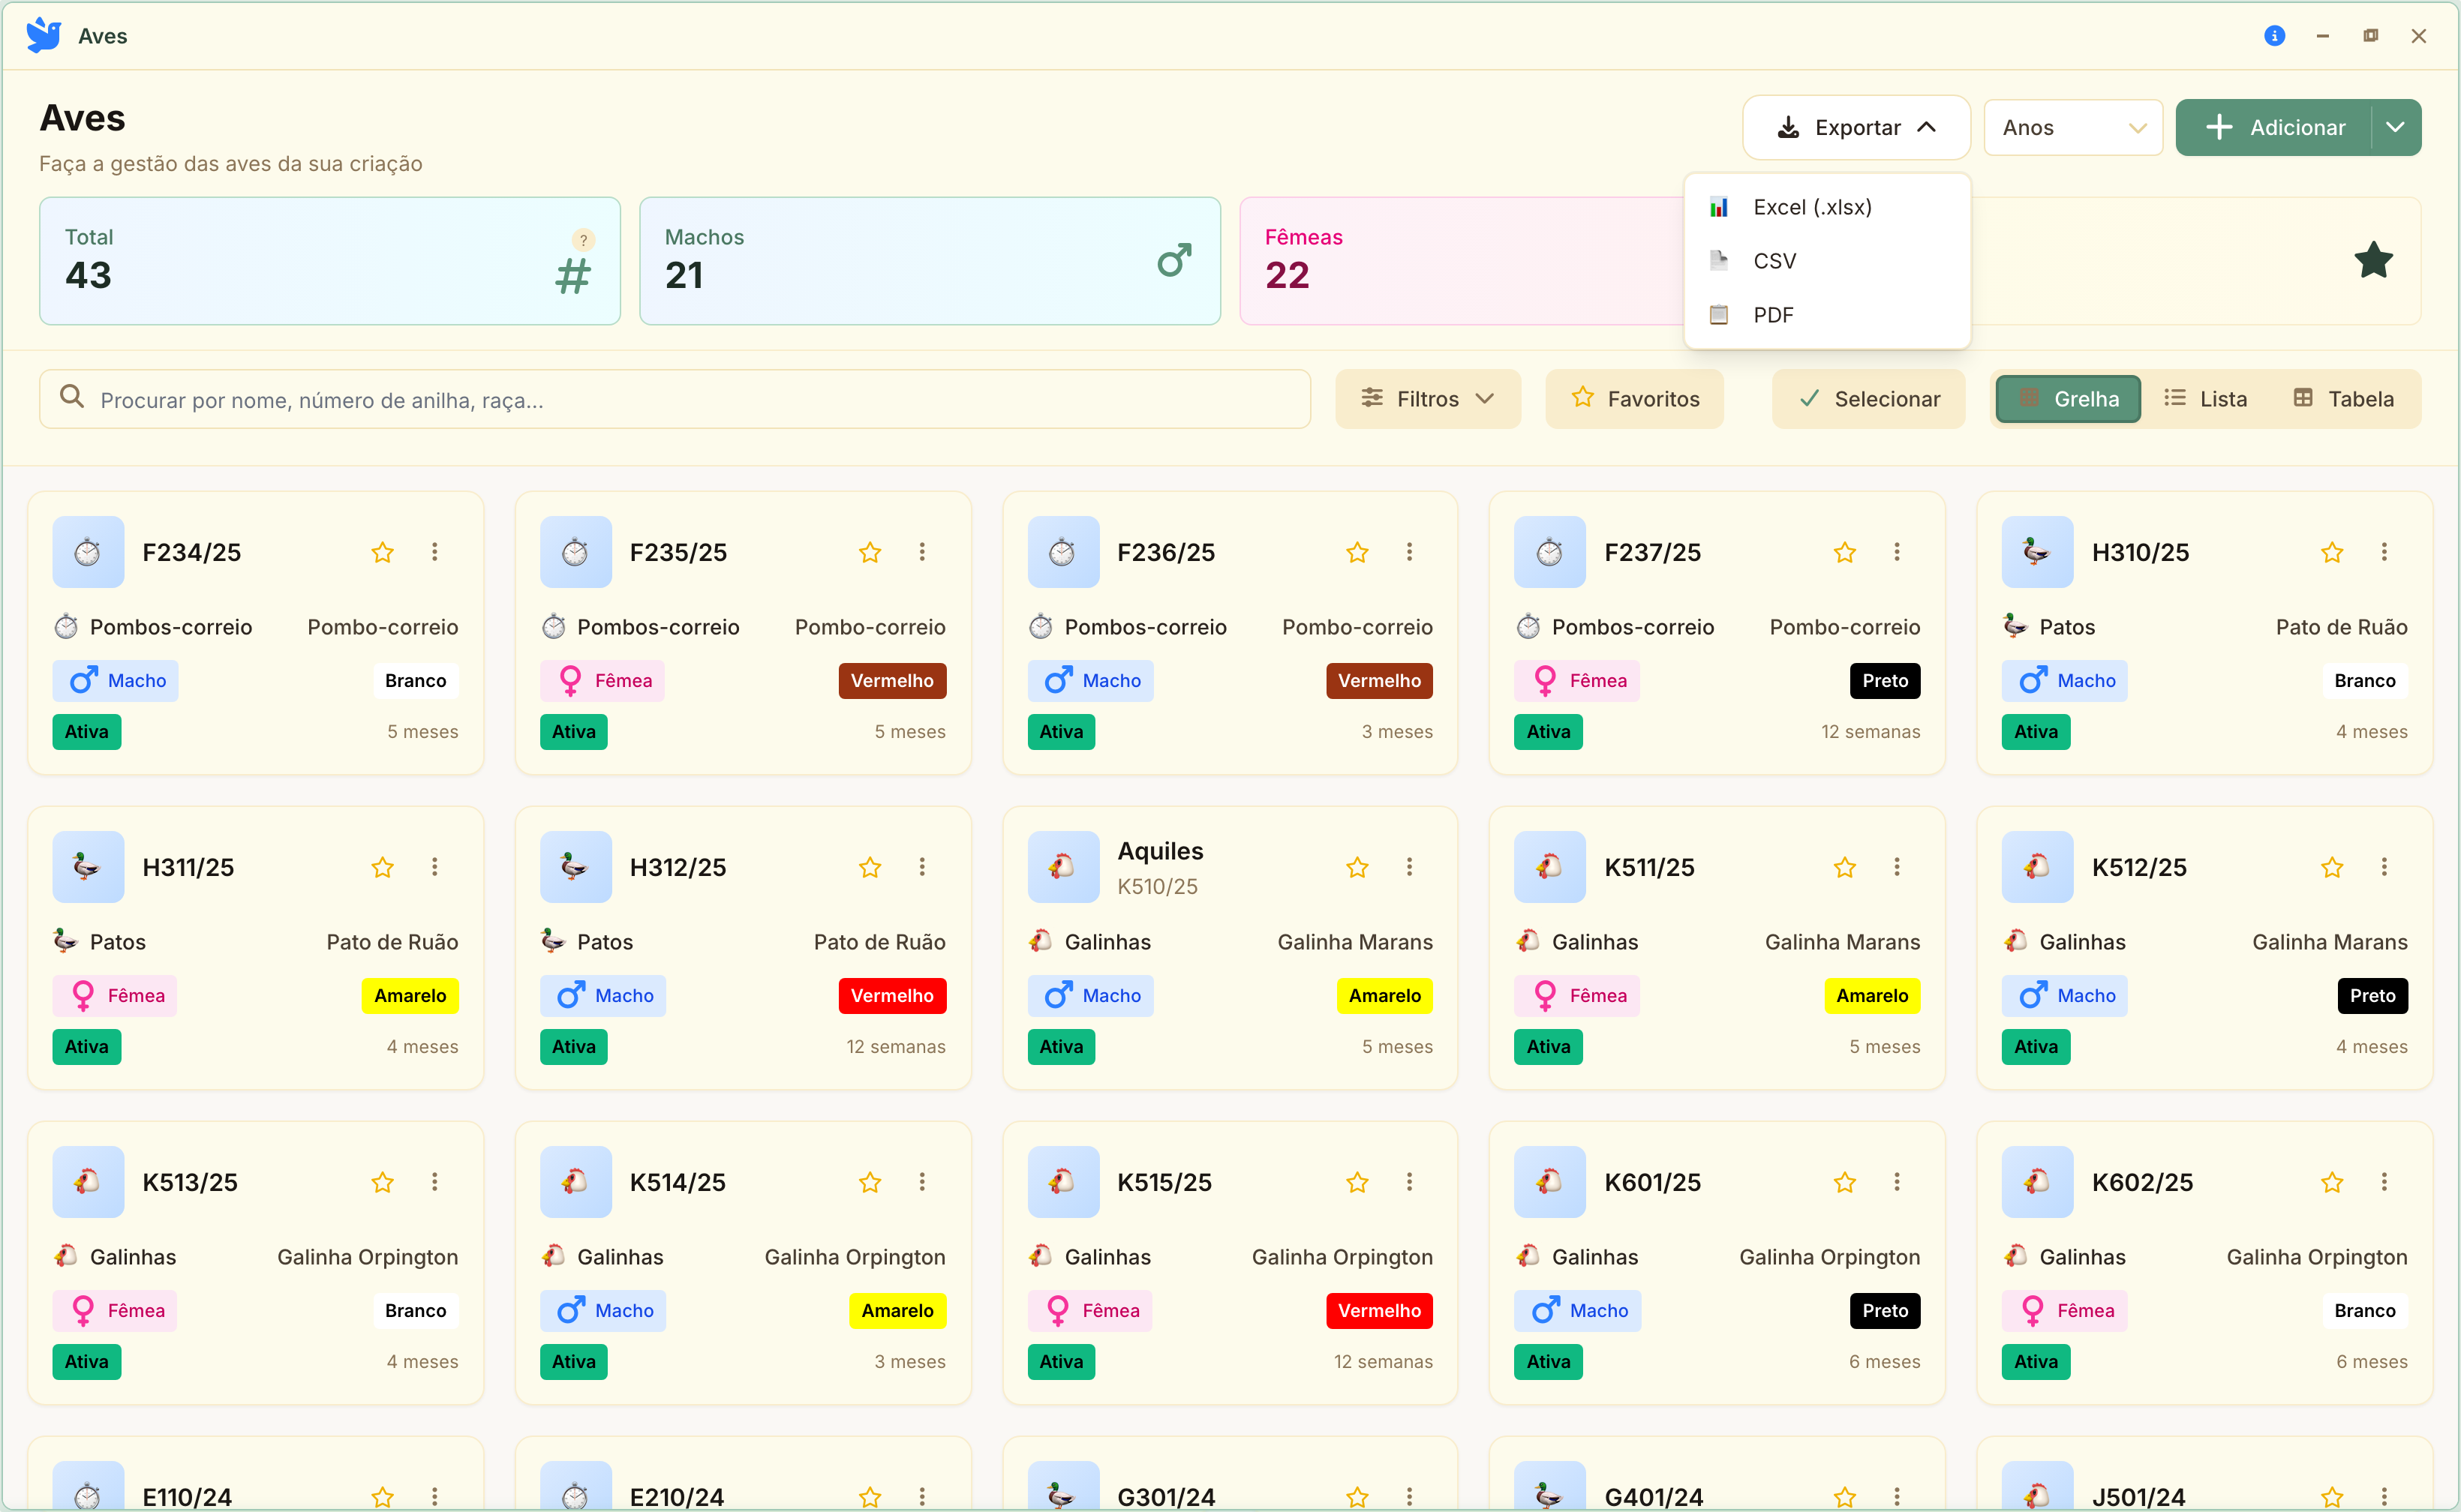Mark F234/25 as favorite with star
The height and width of the screenshot is (1512, 2461).
click(x=382, y=552)
